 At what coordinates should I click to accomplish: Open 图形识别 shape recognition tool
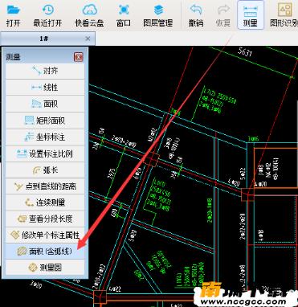284,14
